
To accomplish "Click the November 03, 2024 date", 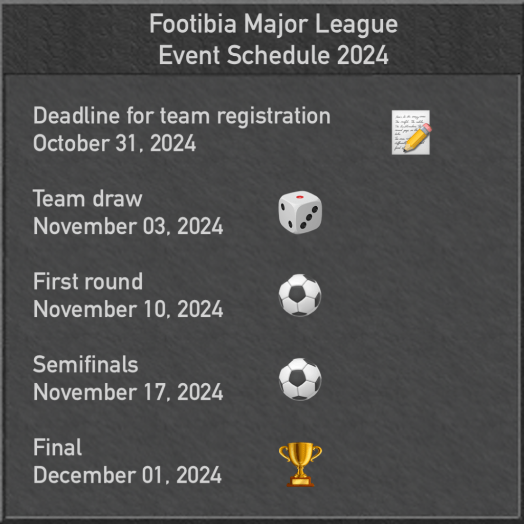I will (128, 226).
